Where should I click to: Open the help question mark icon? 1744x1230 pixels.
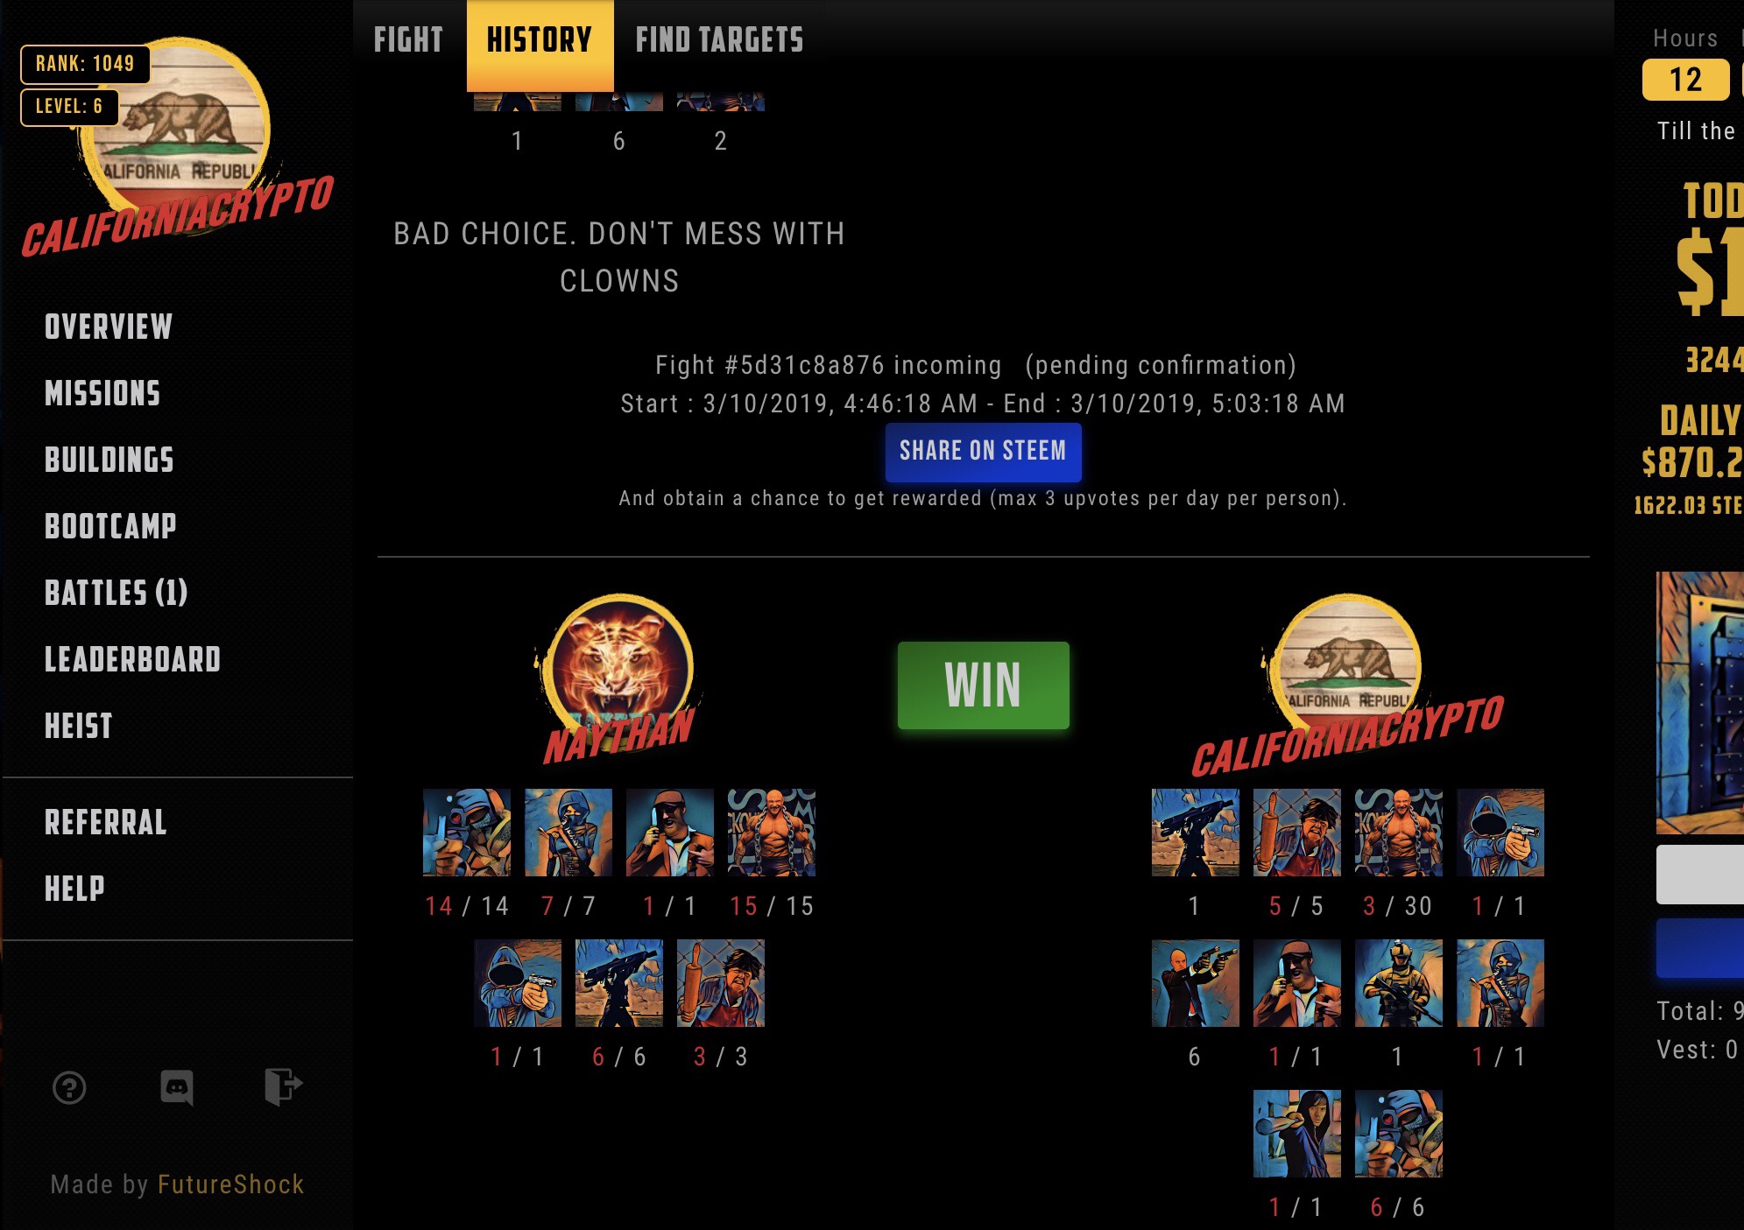click(69, 1088)
